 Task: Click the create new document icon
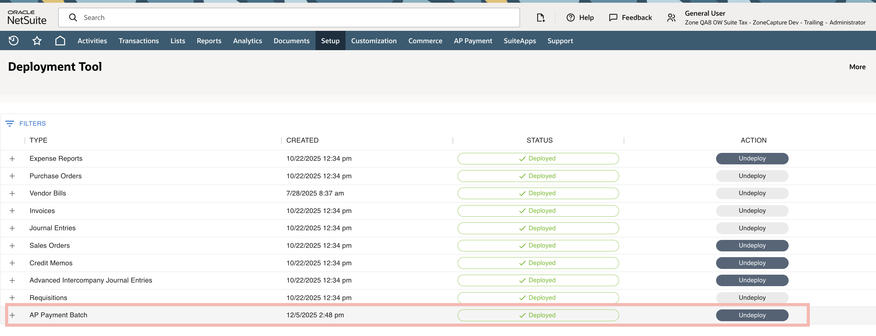pos(541,18)
